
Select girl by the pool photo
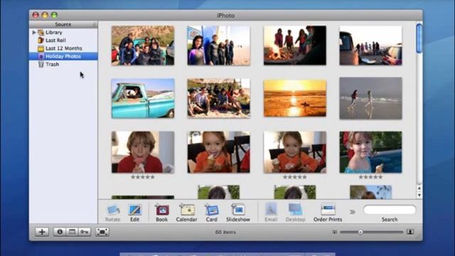(371, 152)
